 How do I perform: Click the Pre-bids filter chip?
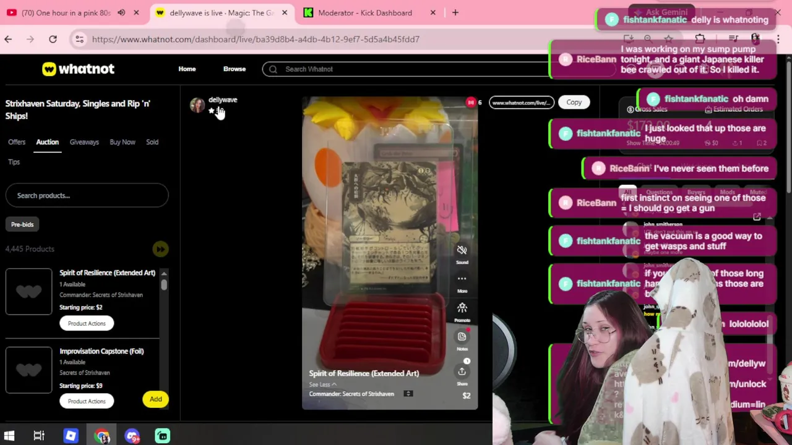pyautogui.click(x=22, y=224)
